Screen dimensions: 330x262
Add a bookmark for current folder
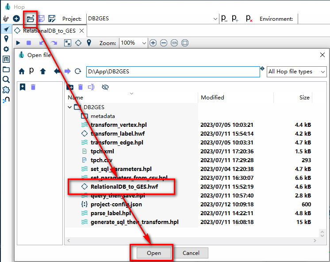click(x=23, y=87)
